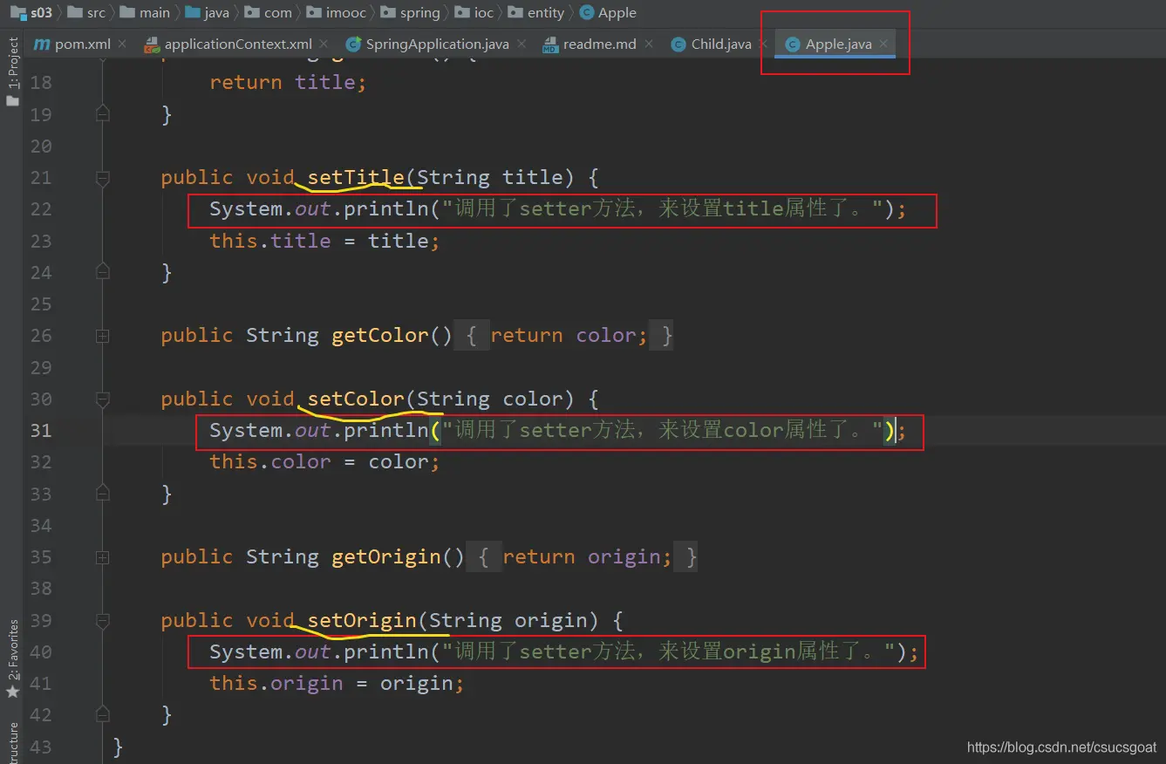Click the Maven icon on pom.xml tab
The width and height of the screenshot is (1166, 764).
coord(42,44)
